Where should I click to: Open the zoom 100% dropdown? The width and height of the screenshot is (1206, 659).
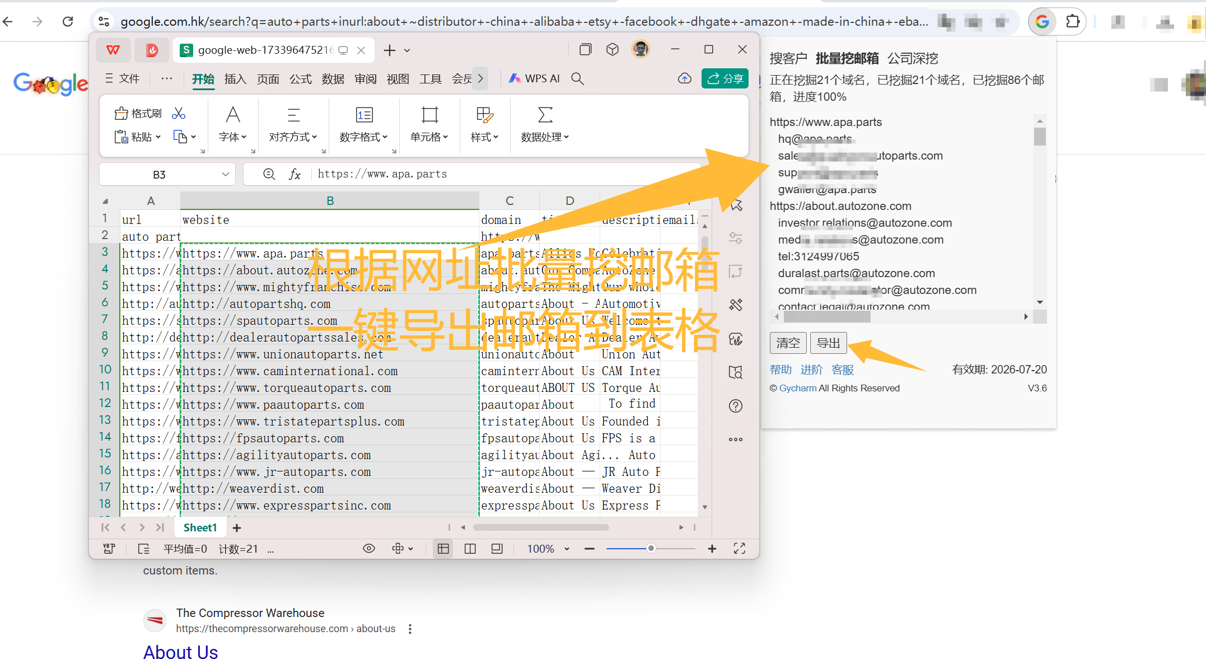[567, 549]
